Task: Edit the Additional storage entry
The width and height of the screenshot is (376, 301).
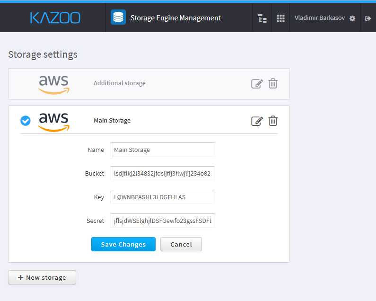Action: click(x=257, y=84)
